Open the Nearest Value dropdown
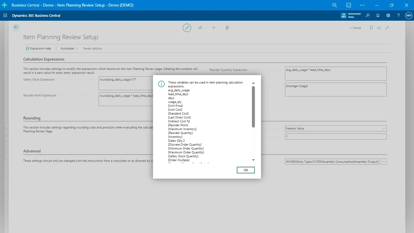This screenshot has width=414, height=233. pos(336,128)
